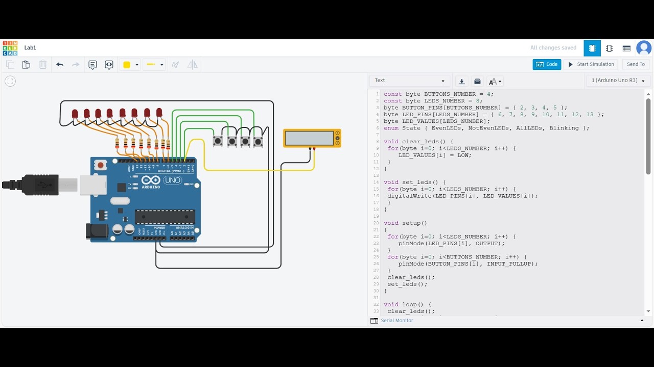Viewport: 654px width, 367px height.
Task: Click the Paste icon in toolbar
Action: click(x=26, y=65)
